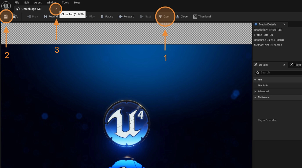Click the Details tab pencil icon
This screenshot has width=302, height=168.
(x=256, y=65)
